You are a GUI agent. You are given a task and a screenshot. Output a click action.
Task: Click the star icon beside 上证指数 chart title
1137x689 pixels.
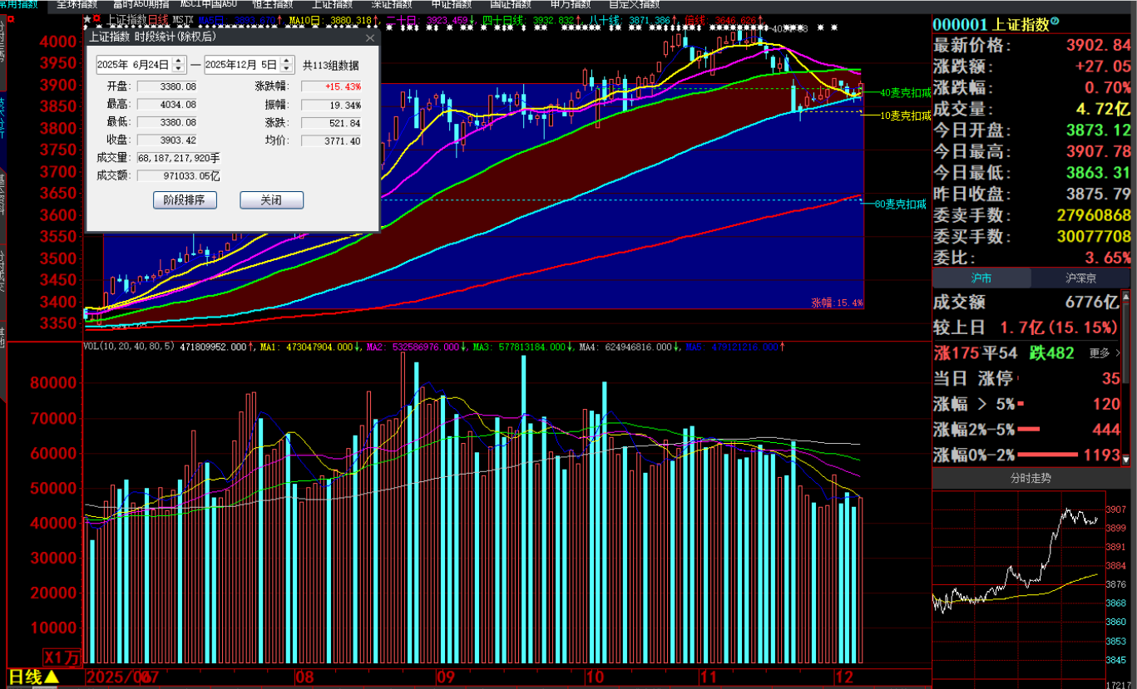pos(87,17)
